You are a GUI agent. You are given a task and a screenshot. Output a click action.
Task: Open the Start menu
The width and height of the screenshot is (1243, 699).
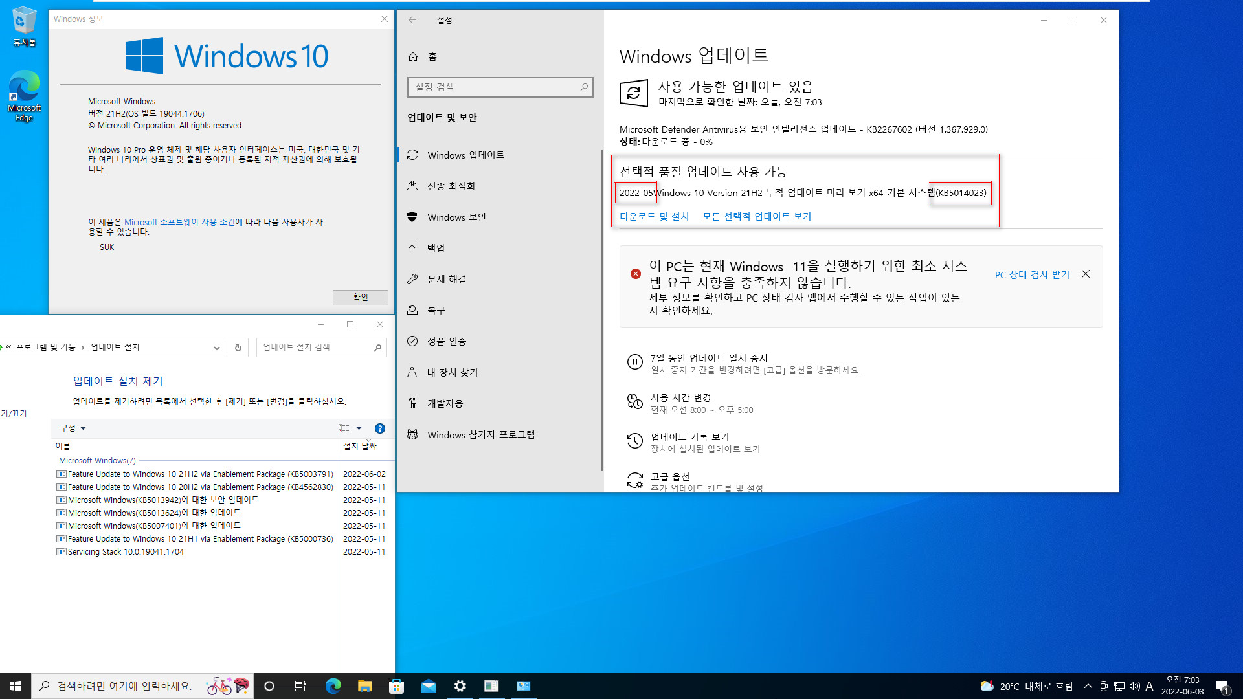16,686
